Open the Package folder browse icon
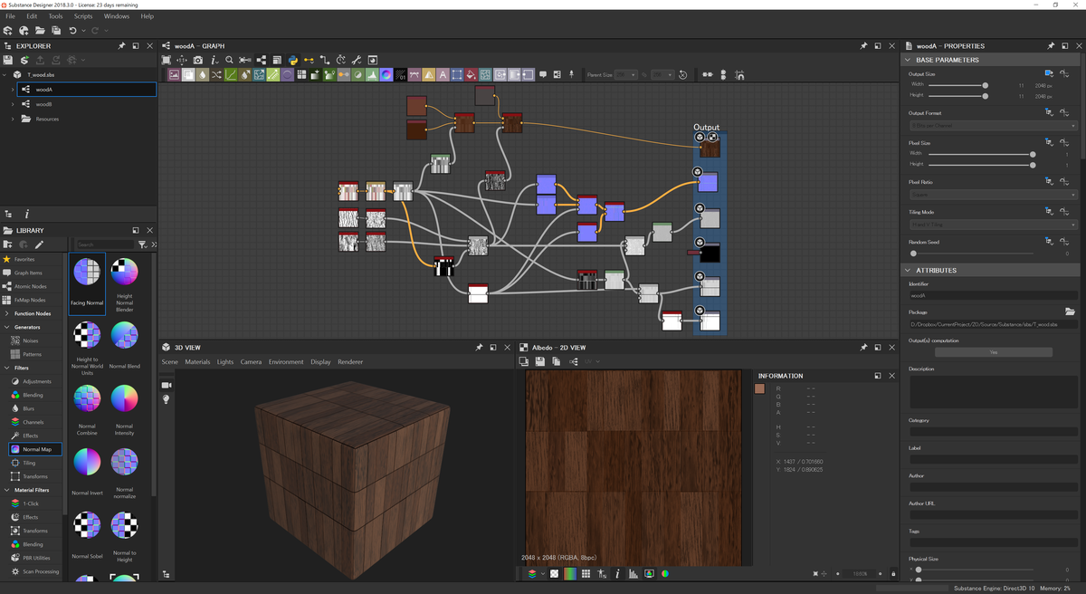Viewport: 1086px width, 594px height. click(1070, 311)
